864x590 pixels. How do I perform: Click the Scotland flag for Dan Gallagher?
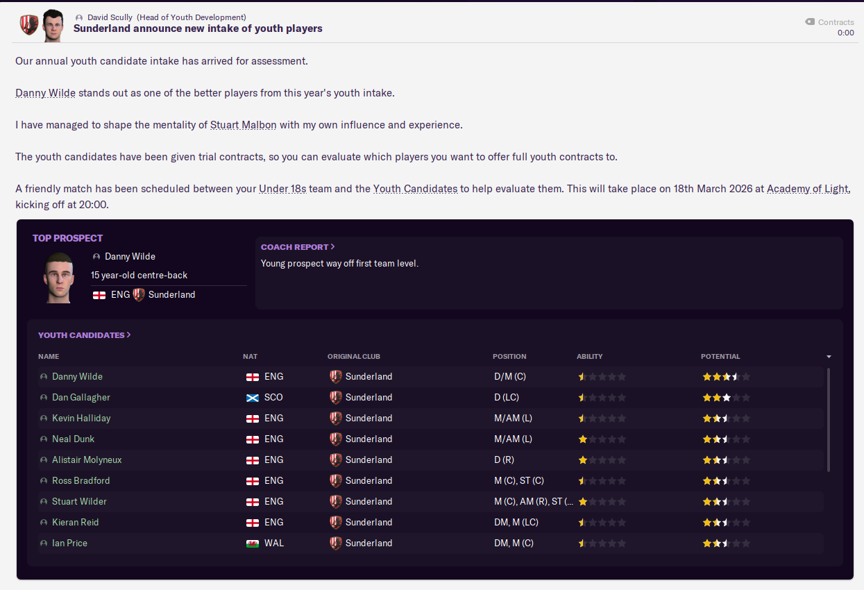[x=253, y=398]
